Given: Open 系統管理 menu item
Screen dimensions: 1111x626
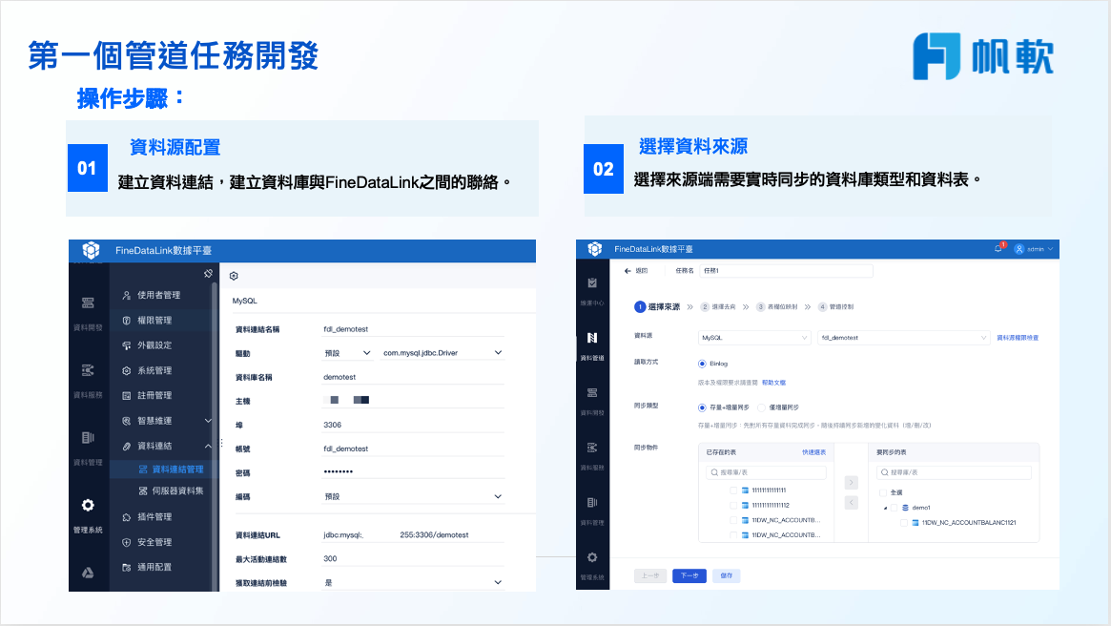Looking at the screenshot, I should pos(154,371).
